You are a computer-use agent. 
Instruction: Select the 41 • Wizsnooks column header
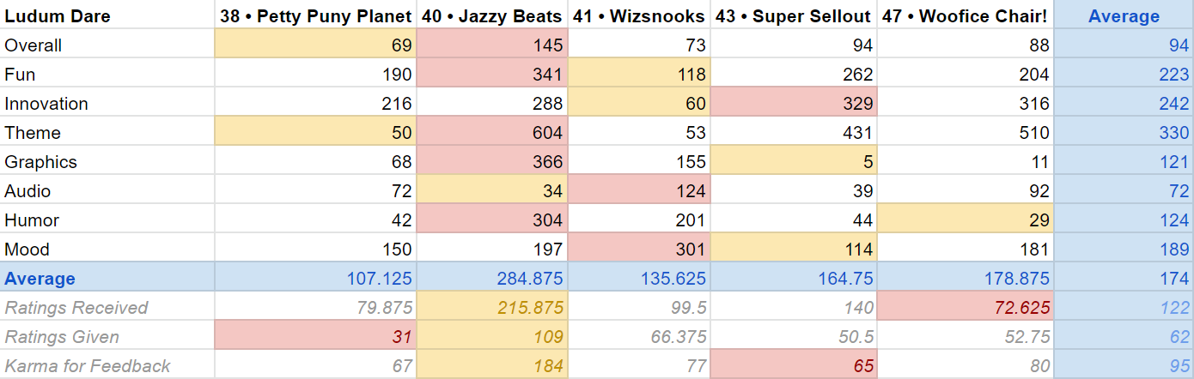pyautogui.click(x=639, y=15)
